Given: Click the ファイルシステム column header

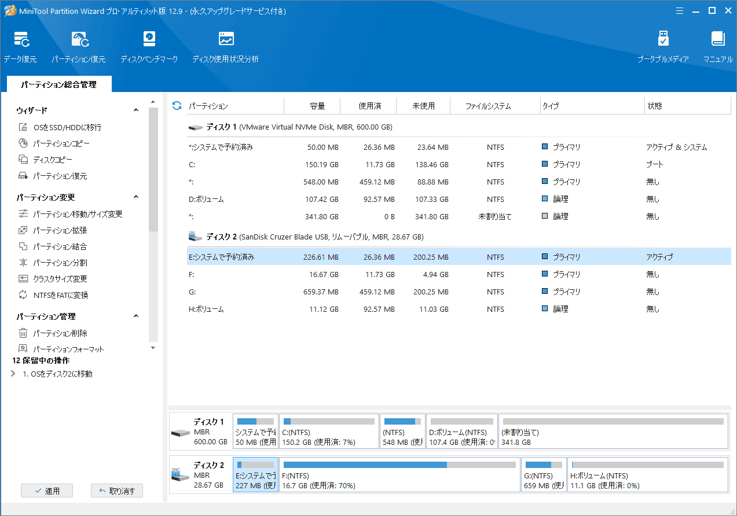Looking at the screenshot, I should [488, 106].
